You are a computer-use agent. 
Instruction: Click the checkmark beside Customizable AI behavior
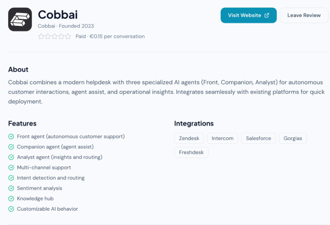(x=11, y=209)
